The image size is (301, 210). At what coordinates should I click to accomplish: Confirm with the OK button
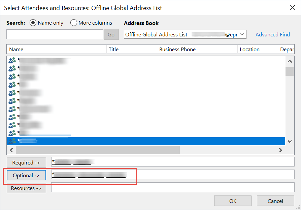click(233, 201)
